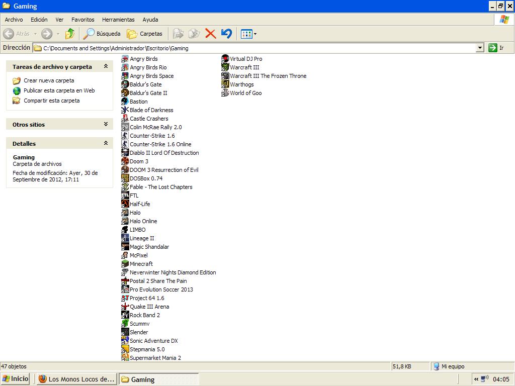
Task: Click Compartir esta carpeta link
Action: click(x=46, y=101)
